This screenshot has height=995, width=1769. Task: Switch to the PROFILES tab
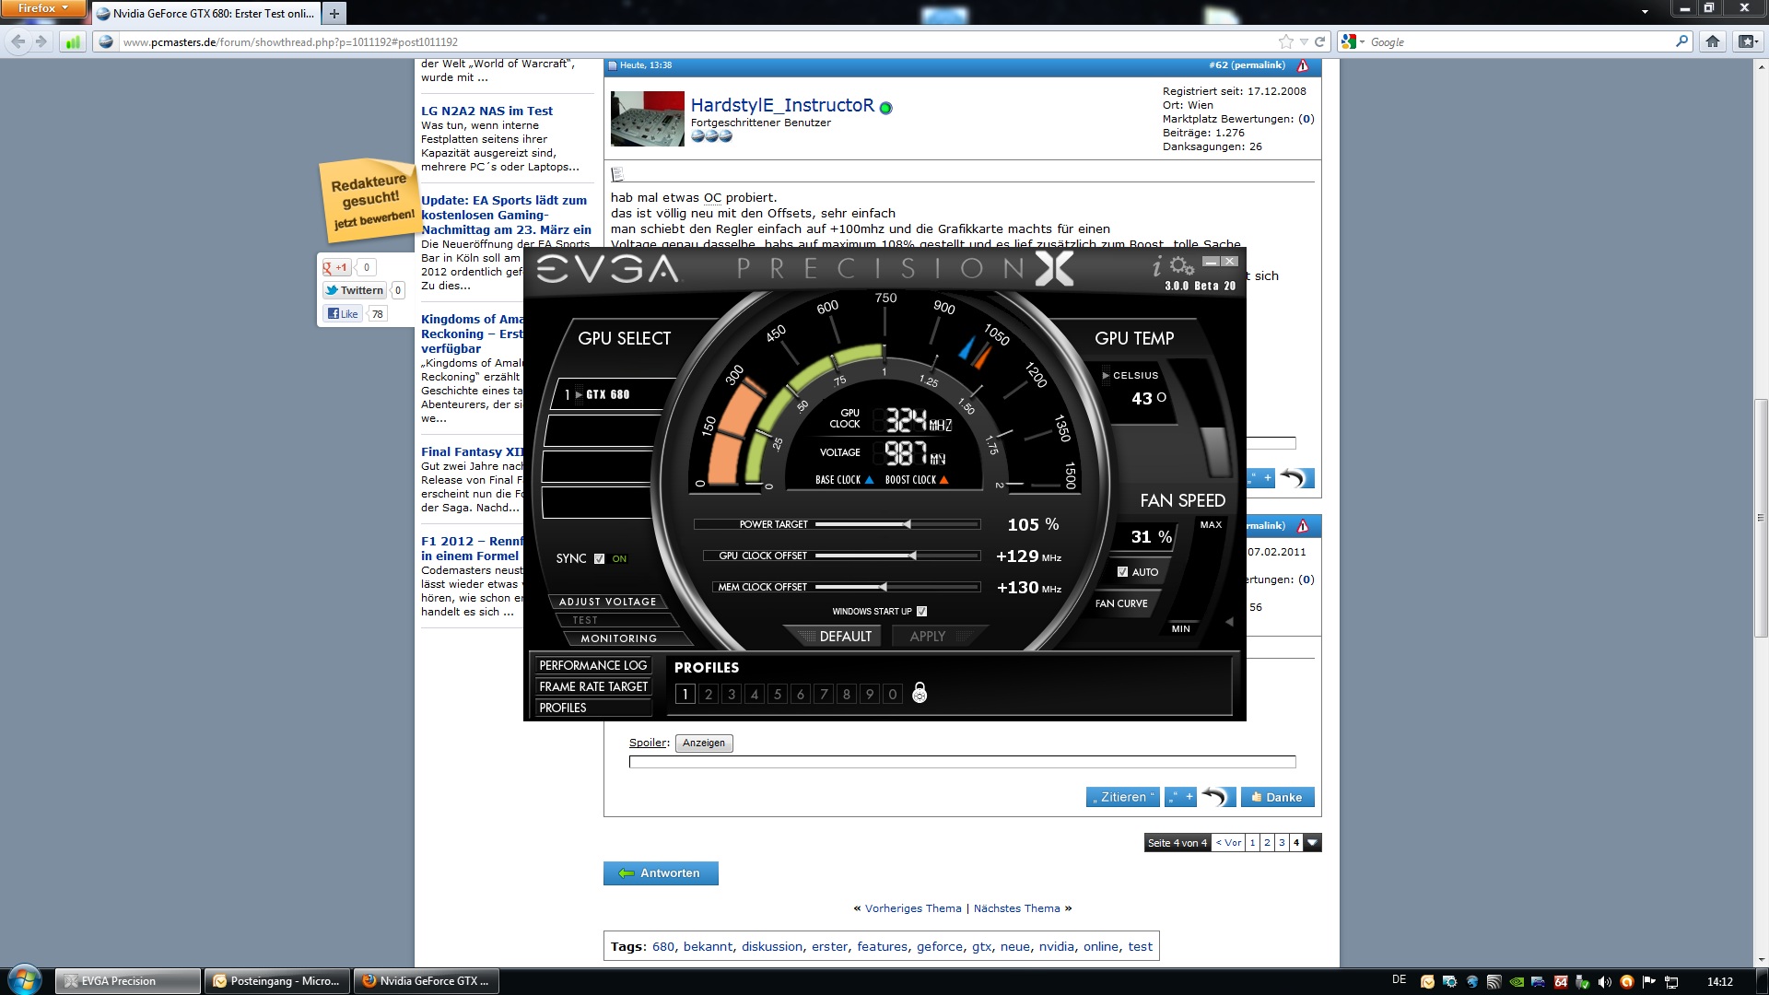(593, 708)
